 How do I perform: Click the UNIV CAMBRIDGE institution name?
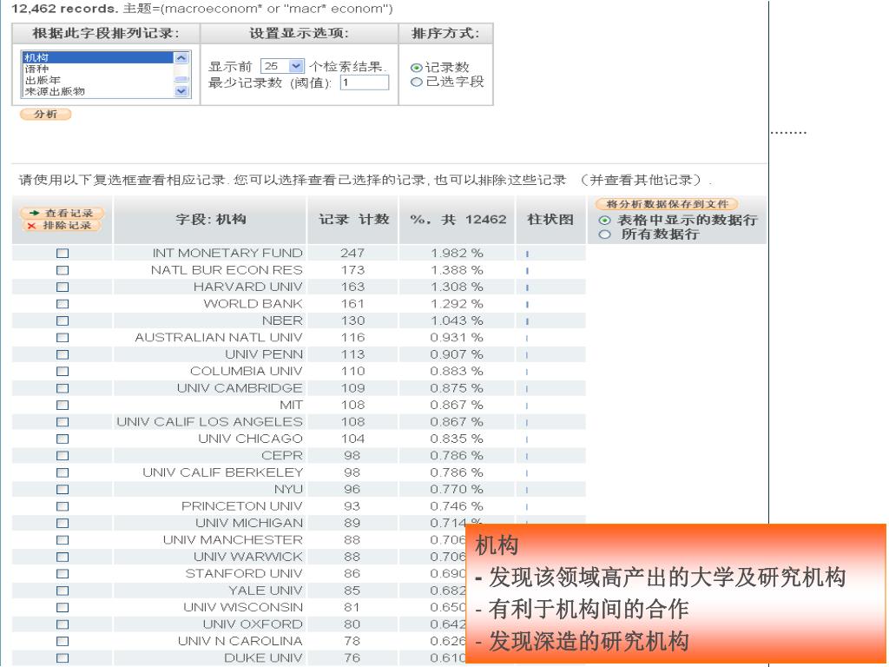(240, 388)
